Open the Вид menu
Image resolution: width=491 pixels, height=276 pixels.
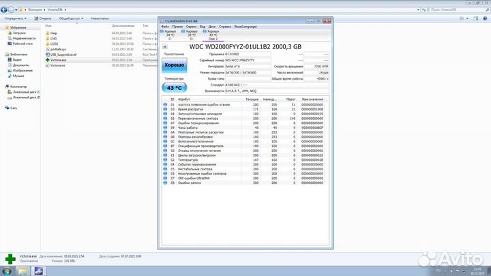[203, 27]
